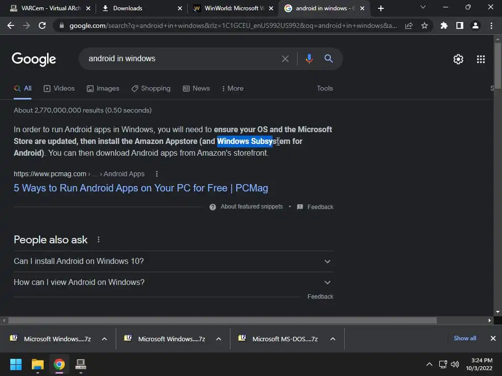Screen dimensions: 502x376
Task: Open the More search filters menu
Action: [x=233, y=89]
